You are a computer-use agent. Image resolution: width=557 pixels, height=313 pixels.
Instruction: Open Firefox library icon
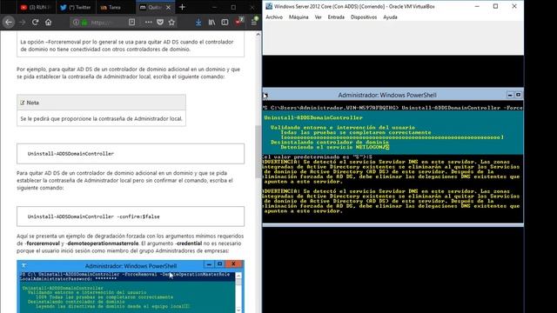[x=211, y=23]
